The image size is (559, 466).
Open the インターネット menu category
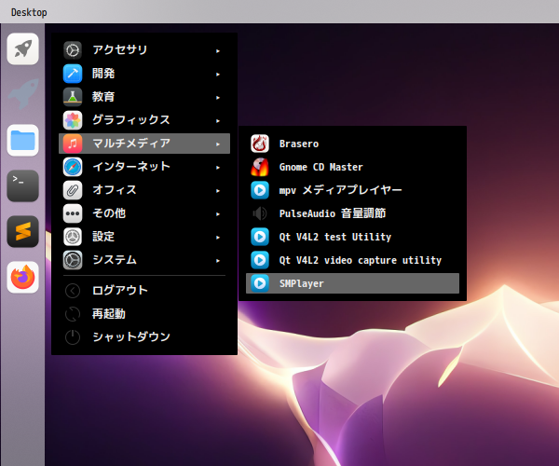(144, 167)
